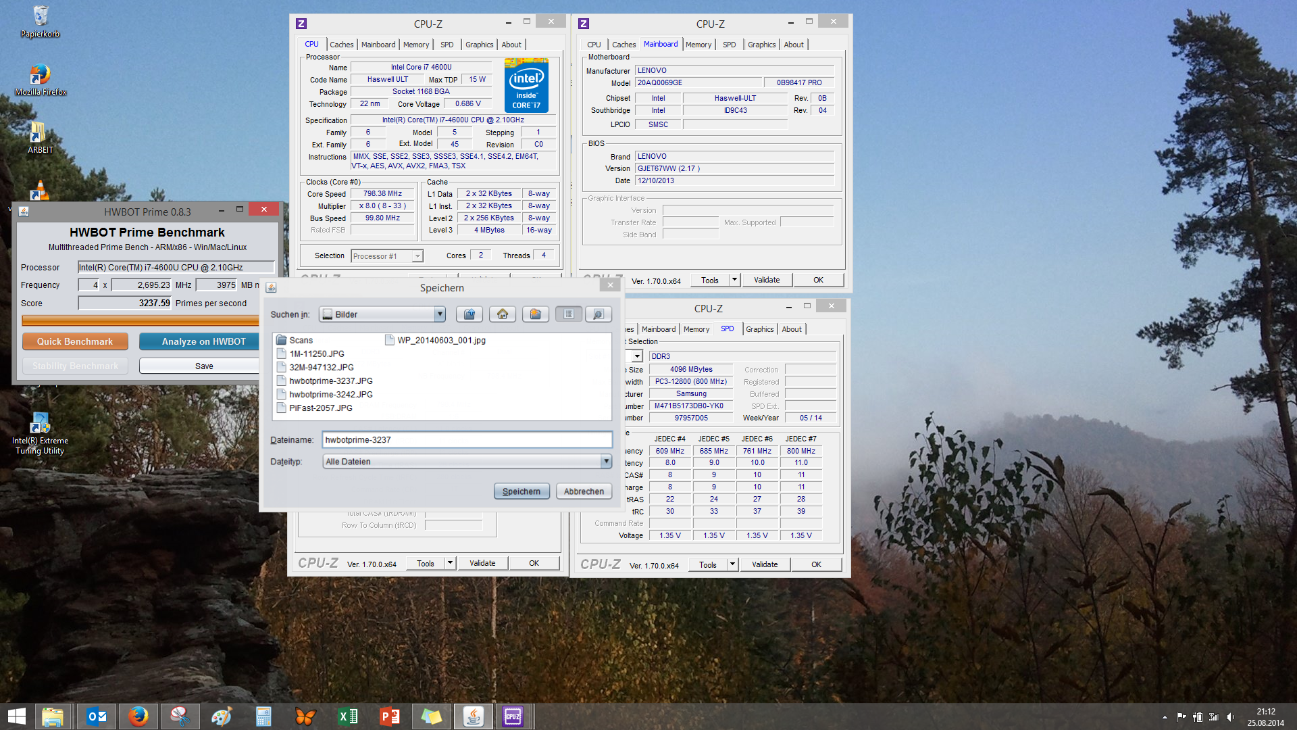Start the Quick Benchmark in HWBOT Prime
This screenshot has height=730, width=1297.
coord(75,341)
